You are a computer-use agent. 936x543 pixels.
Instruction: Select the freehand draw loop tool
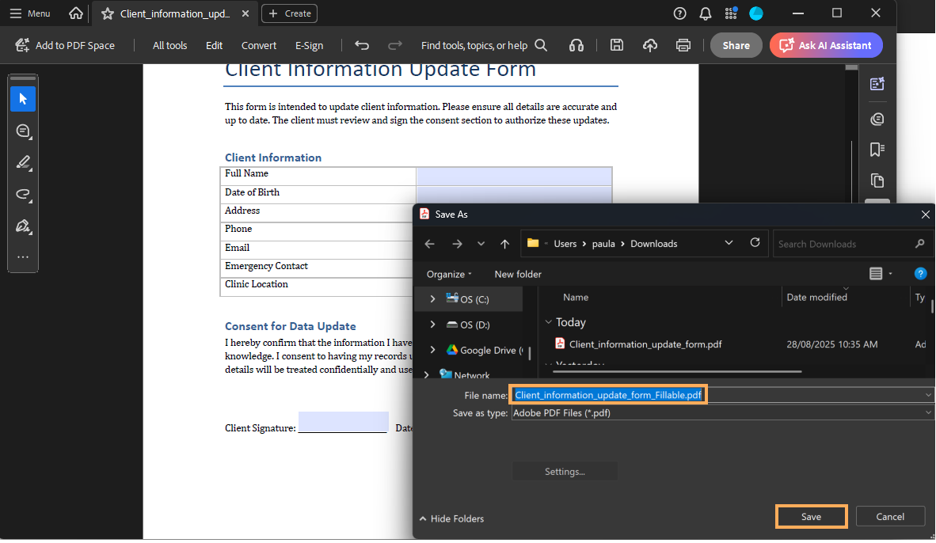[x=23, y=194]
